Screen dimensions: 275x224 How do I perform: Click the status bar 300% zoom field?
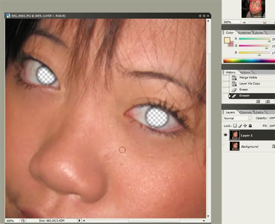point(12,221)
